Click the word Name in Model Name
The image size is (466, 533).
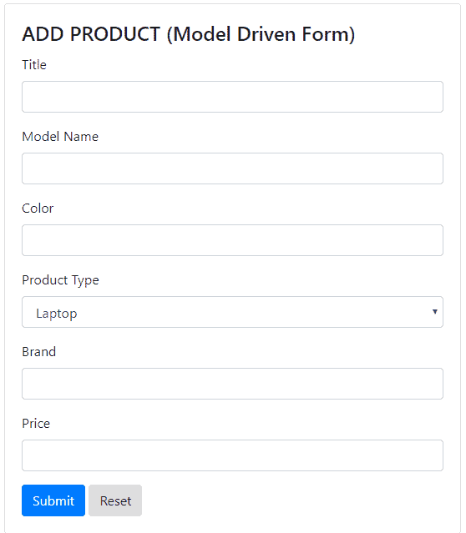[x=81, y=136]
